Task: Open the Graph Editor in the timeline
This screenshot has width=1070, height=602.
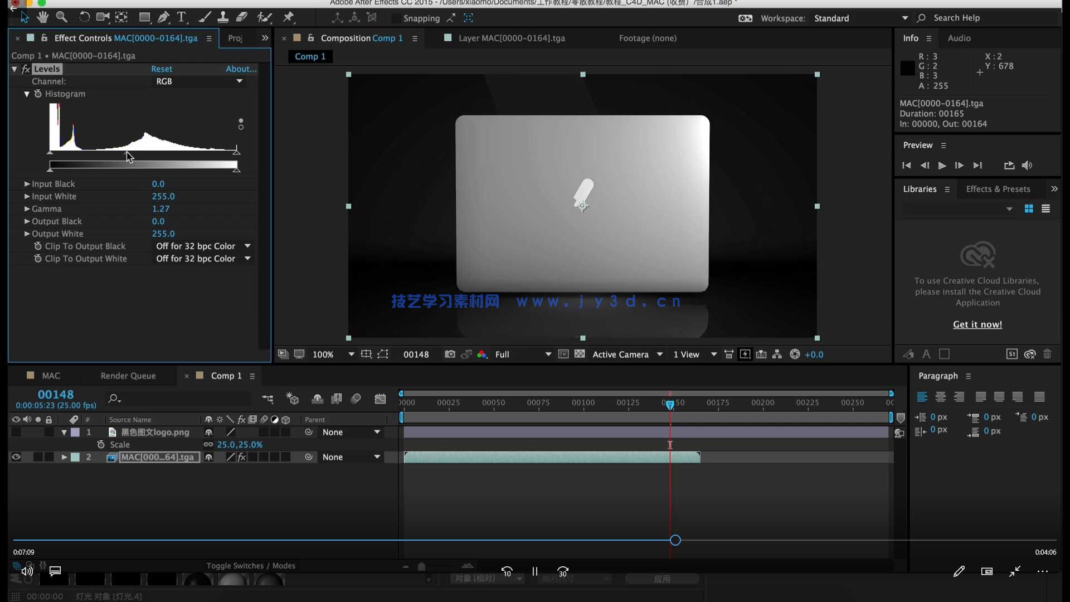Action: 380,399
